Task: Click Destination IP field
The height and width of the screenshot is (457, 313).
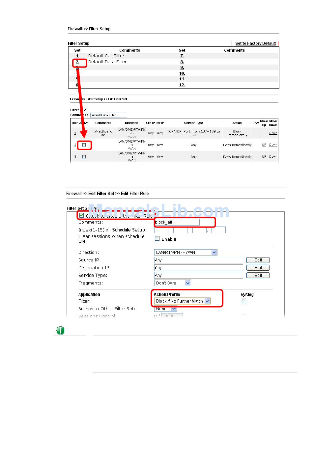Action: [x=199, y=268]
